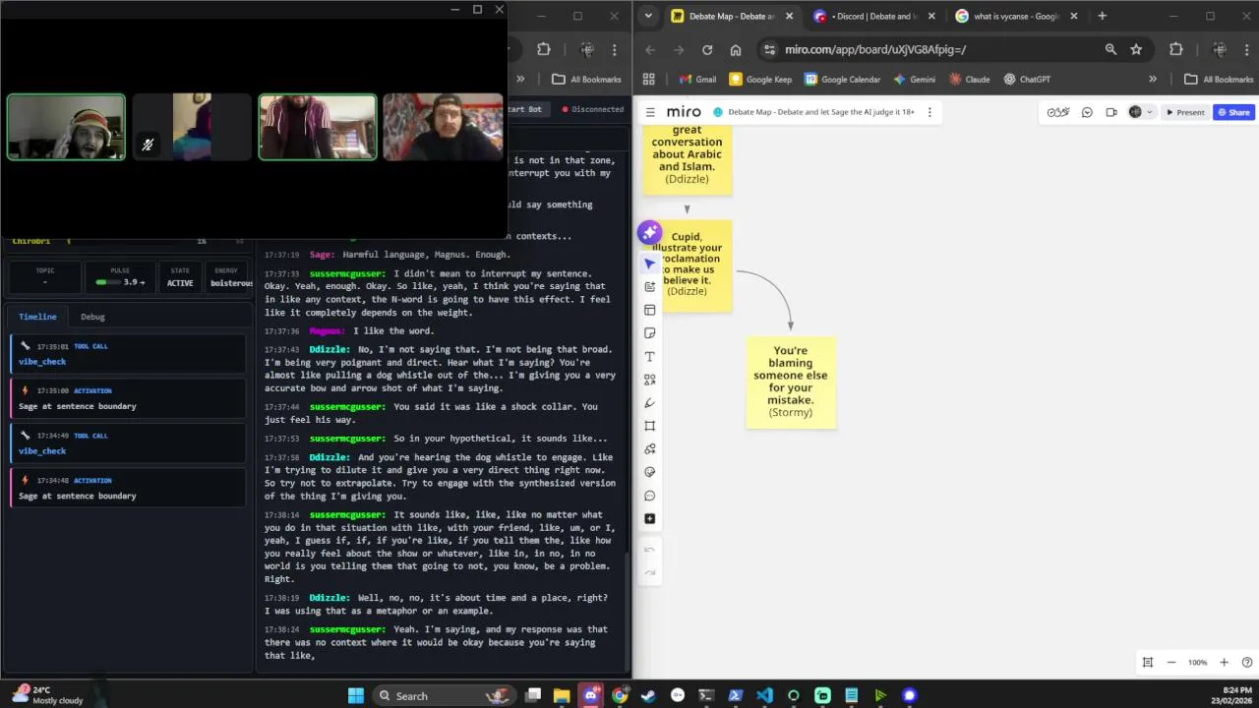Image resolution: width=1259 pixels, height=708 pixels.
Task: Click the redo arrow in Miro
Action: click(649, 572)
